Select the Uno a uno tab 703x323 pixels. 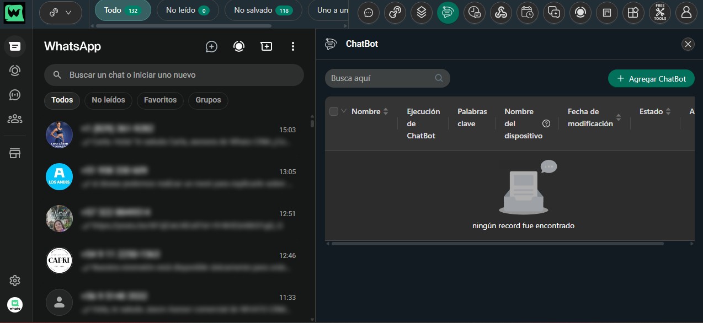point(329,10)
